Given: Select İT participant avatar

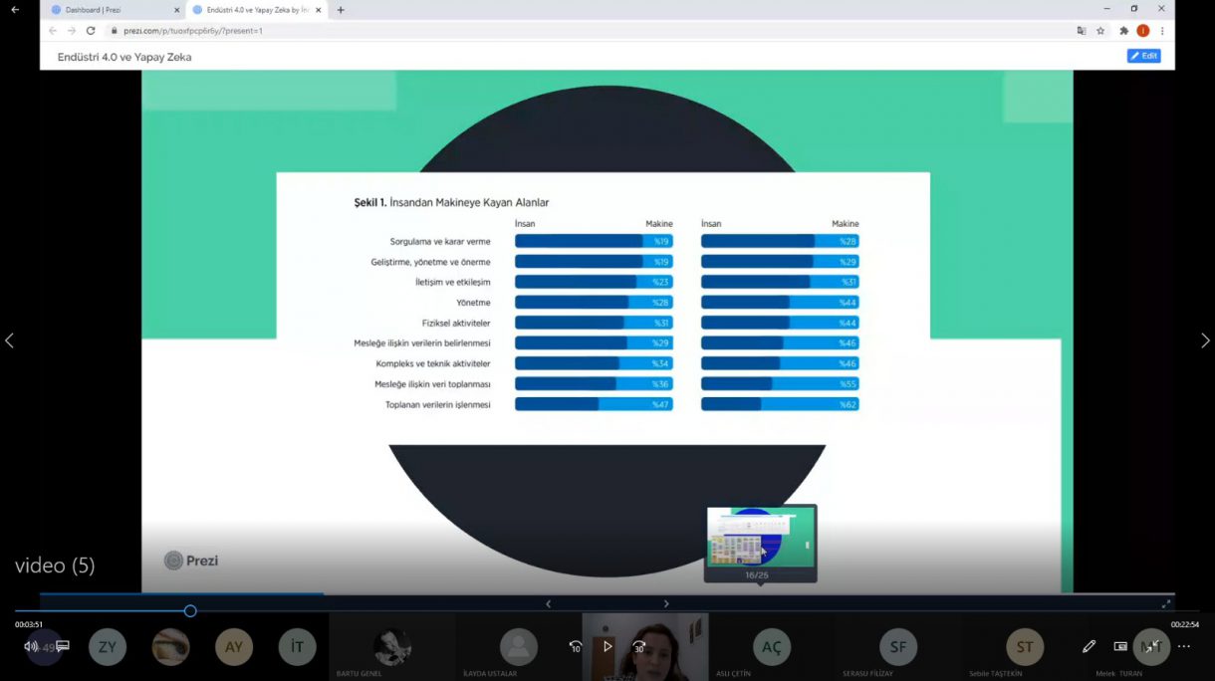Looking at the screenshot, I should click(297, 647).
